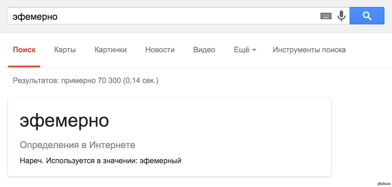The image size is (392, 187).
Task: Click the large эфемерно heading in the card
Action: (64, 121)
